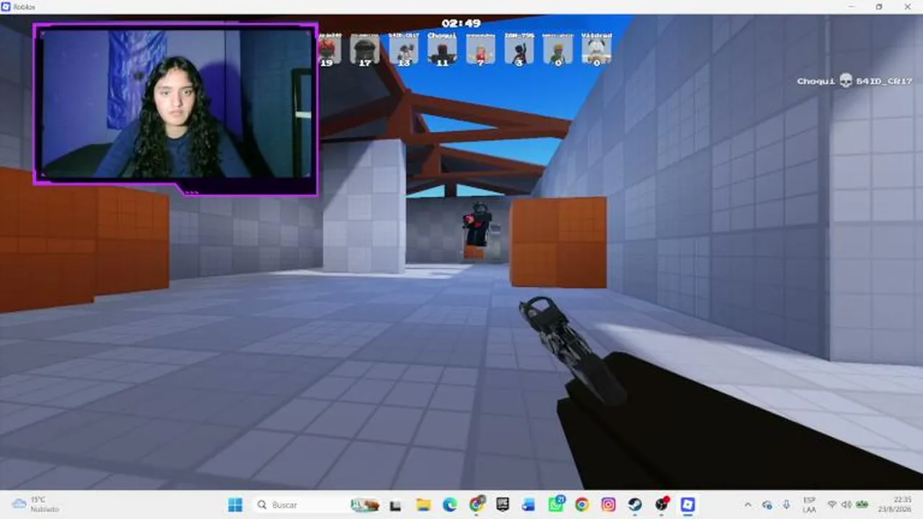Maximize or restore the Roblox window
The width and height of the screenshot is (923, 519).
[x=879, y=6]
